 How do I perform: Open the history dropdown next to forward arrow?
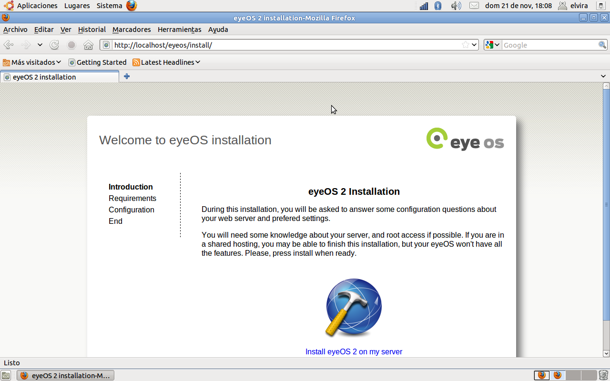click(40, 45)
